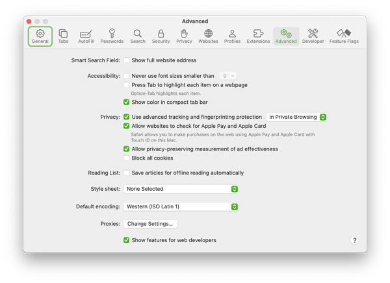Disable privacy-preserving ad measurement
This screenshot has width=390, height=283.
(x=126, y=149)
